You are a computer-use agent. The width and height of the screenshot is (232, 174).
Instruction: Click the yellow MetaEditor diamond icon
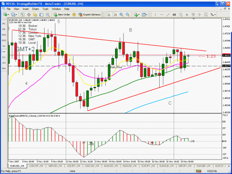pos(74,14)
